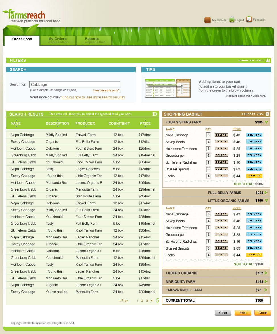This screenshot has width=277, height=334.
Task: Click the Compact View arrow icon
Action: (x=267, y=114)
